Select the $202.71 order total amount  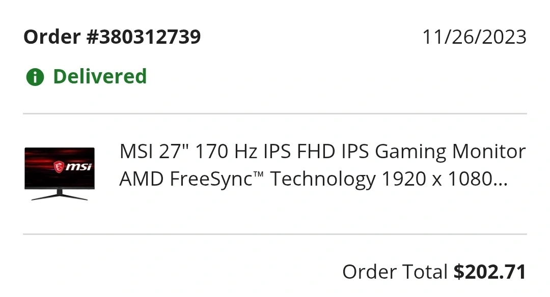click(x=490, y=272)
